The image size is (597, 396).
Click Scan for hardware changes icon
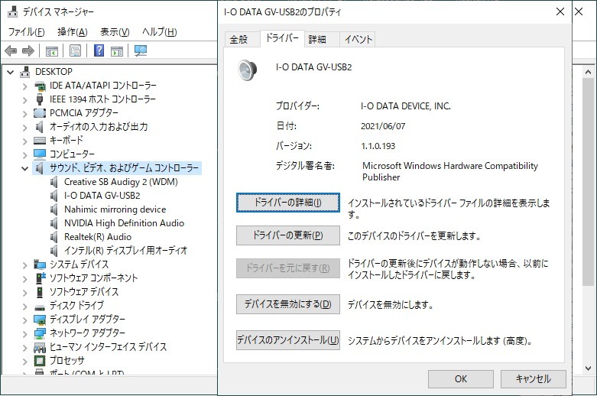pos(141,50)
